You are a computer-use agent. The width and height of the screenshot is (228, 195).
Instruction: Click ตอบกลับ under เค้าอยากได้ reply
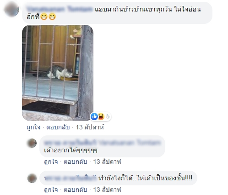pyautogui.click(x=76, y=162)
